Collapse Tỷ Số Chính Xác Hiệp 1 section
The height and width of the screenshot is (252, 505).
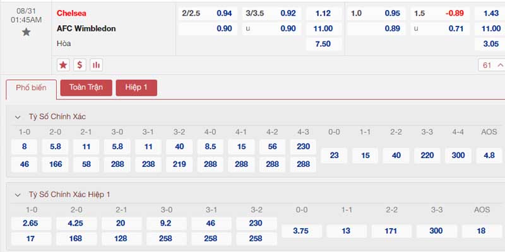(x=18, y=195)
